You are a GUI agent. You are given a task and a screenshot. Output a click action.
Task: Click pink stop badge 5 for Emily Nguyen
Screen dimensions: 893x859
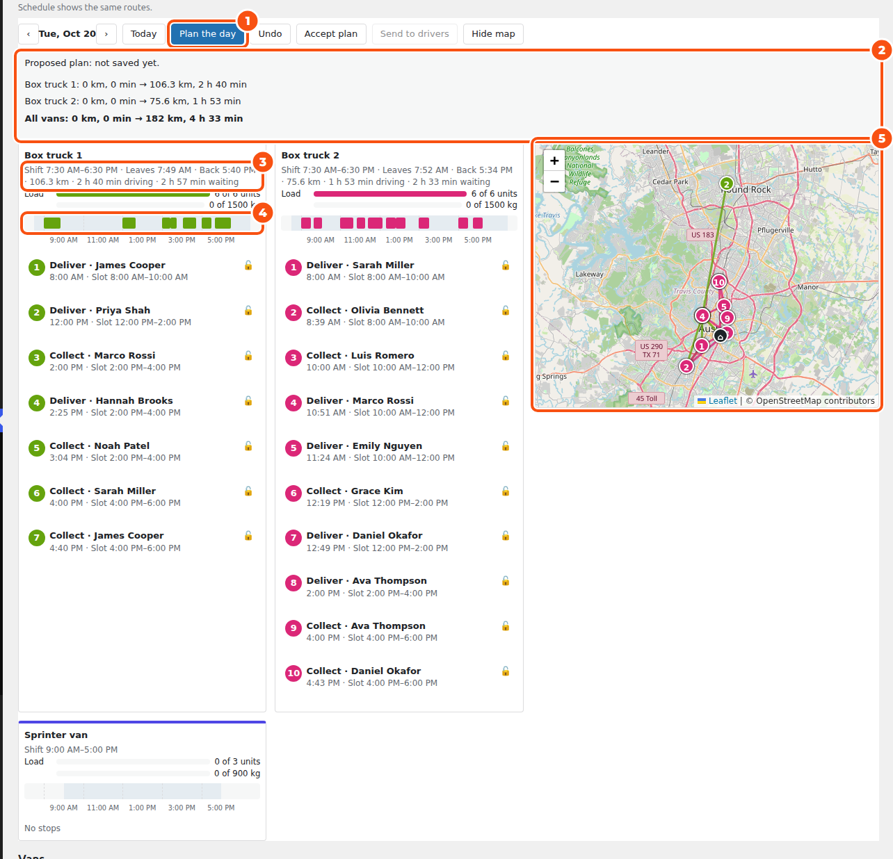293,448
